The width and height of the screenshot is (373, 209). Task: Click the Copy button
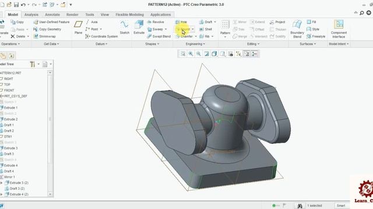coord(17,22)
